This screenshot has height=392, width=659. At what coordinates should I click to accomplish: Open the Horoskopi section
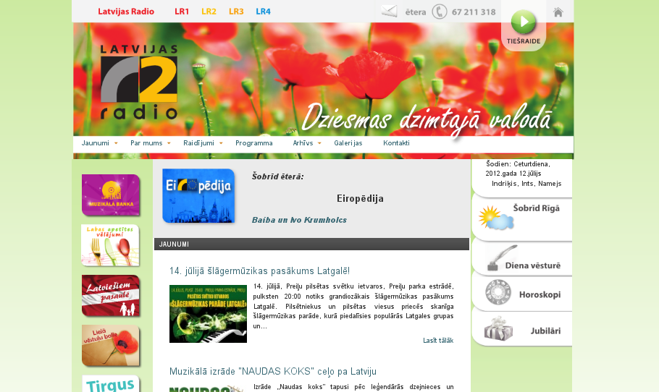click(521, 293)
